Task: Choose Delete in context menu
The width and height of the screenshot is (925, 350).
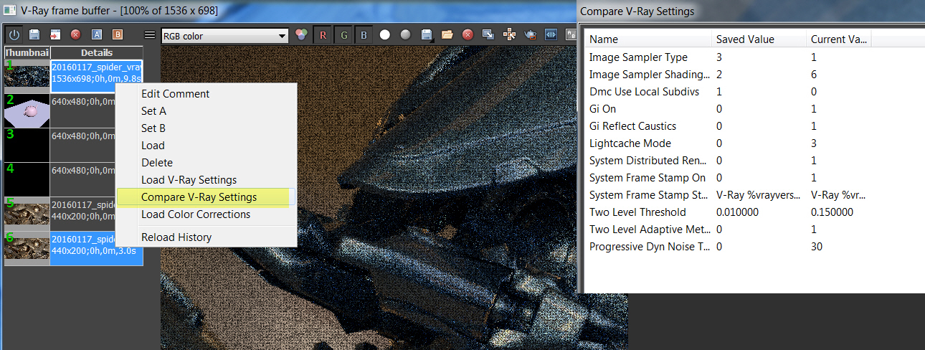Action: pyautogui.click(x=207, y=163)
